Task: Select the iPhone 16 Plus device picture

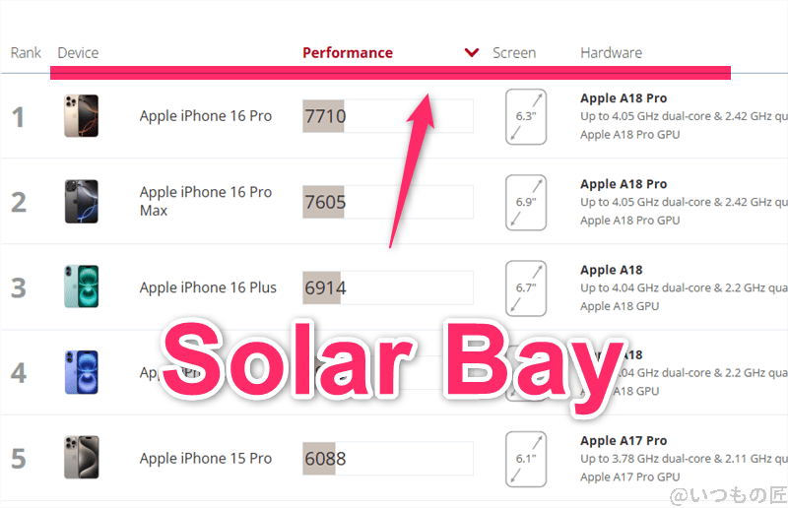Action: 81,286
